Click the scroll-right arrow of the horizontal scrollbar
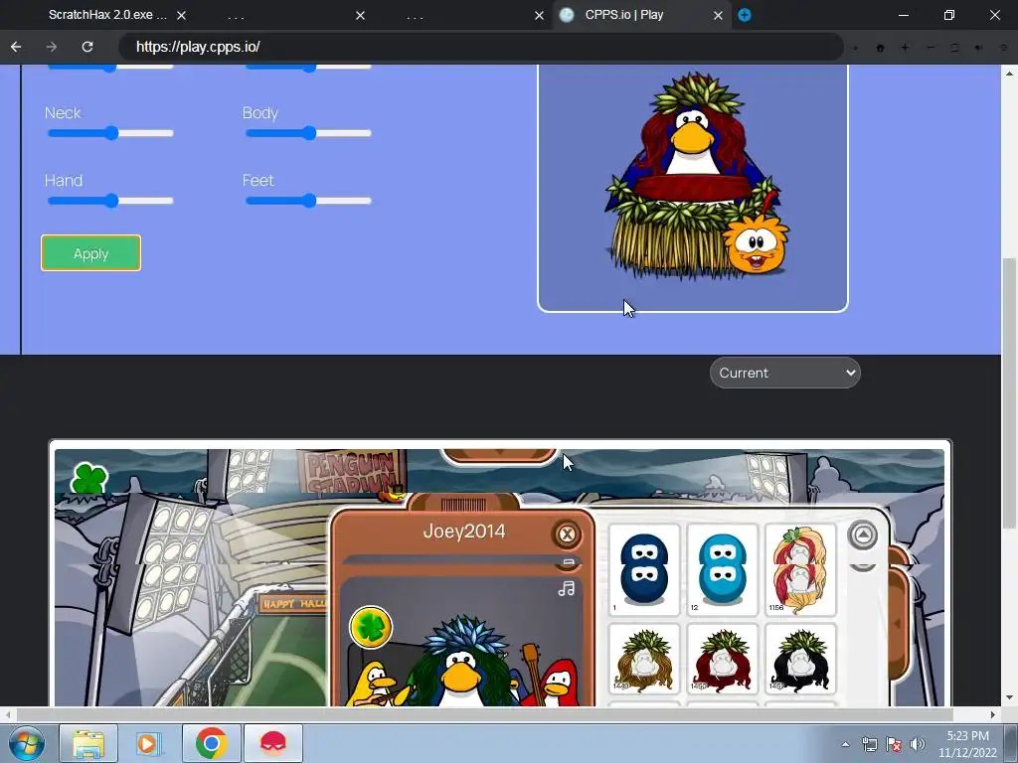This screenshot has width=1018, height=763. 993,714
